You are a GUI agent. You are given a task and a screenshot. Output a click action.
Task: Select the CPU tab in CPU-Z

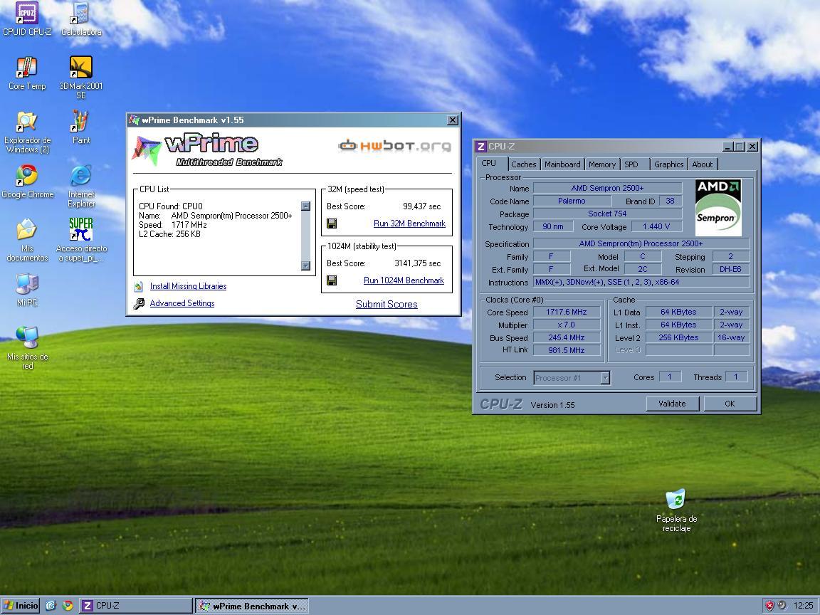[x=489, y=163]
